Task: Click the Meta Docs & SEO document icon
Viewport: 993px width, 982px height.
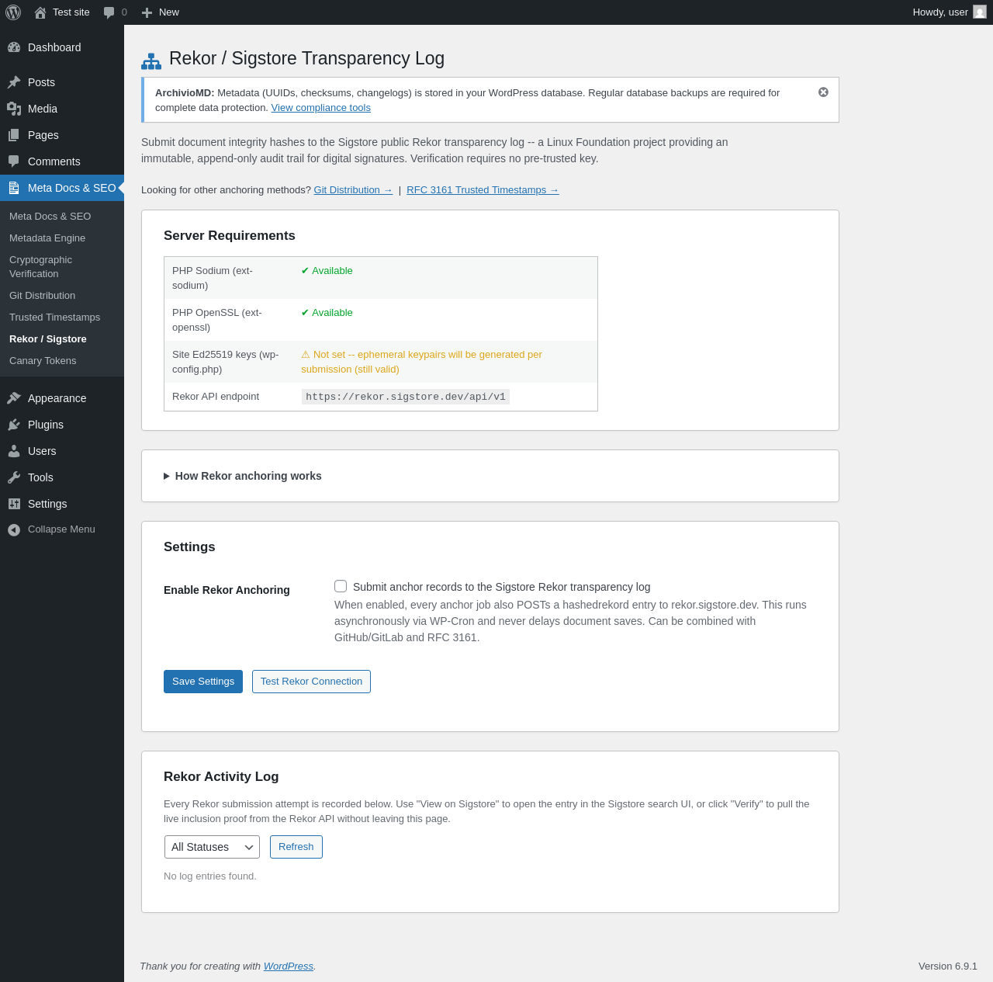Action: tap(14, 188)
